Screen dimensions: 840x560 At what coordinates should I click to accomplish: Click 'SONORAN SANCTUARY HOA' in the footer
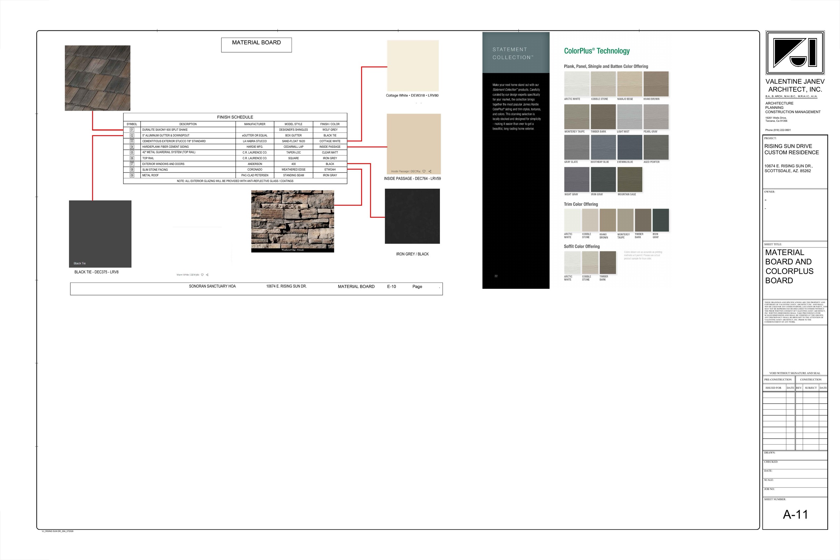point(212,286)
